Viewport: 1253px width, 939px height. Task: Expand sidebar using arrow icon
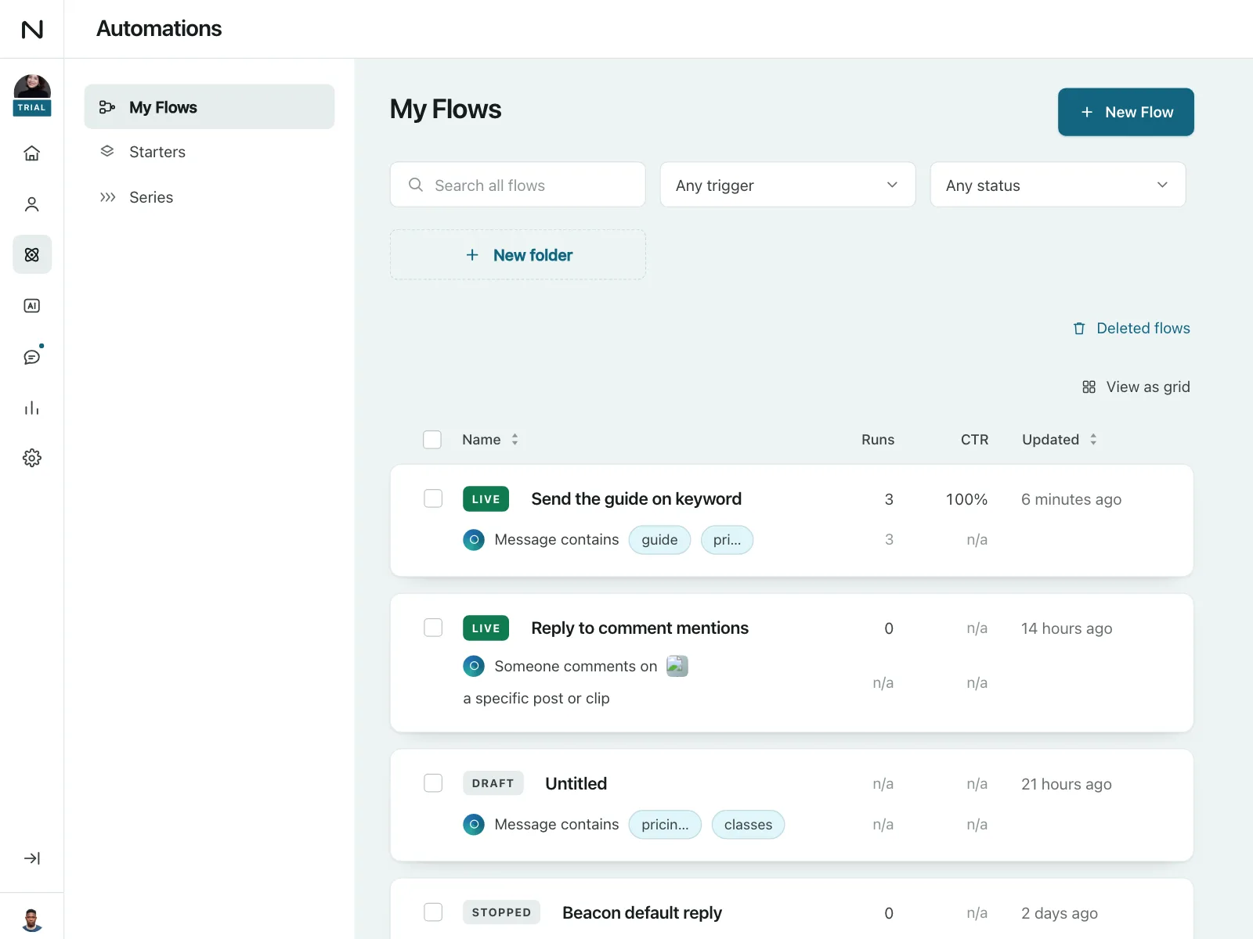tap(32, 858)
